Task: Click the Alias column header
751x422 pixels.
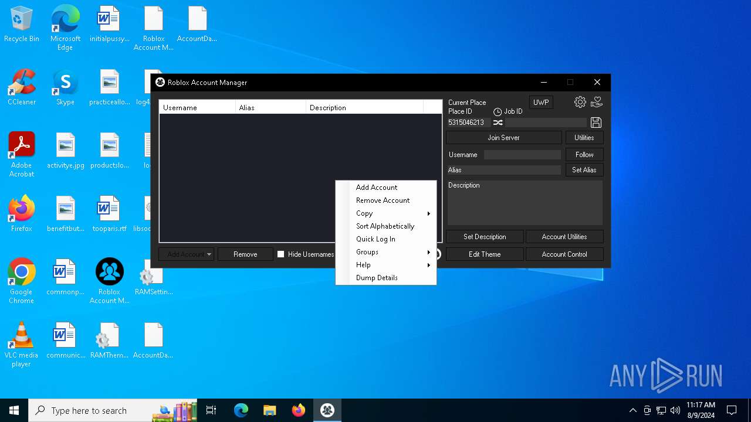Action: (x=270, y=107)
